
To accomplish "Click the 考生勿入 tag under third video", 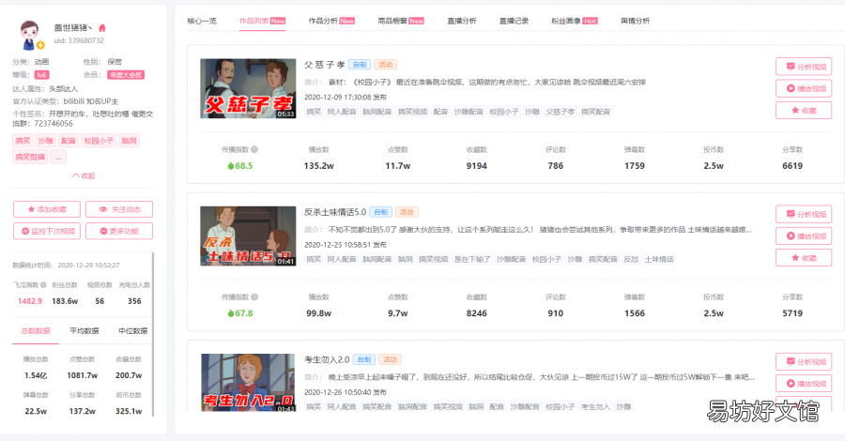I will click(x=595, y=406).
